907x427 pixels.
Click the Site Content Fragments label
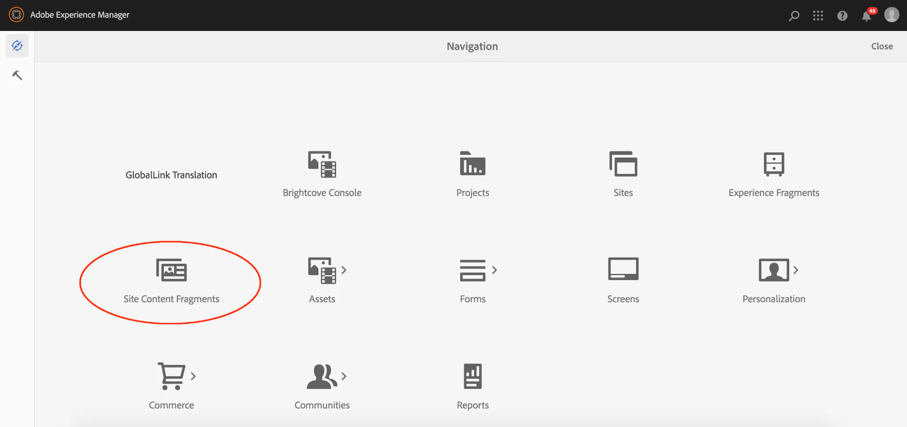[x=171, y=299]
